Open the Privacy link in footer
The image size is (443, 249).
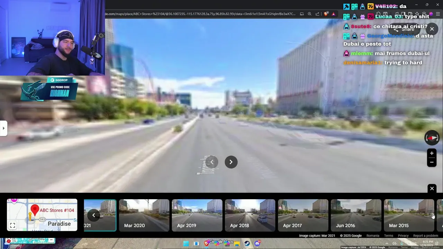tap(403, 236)
